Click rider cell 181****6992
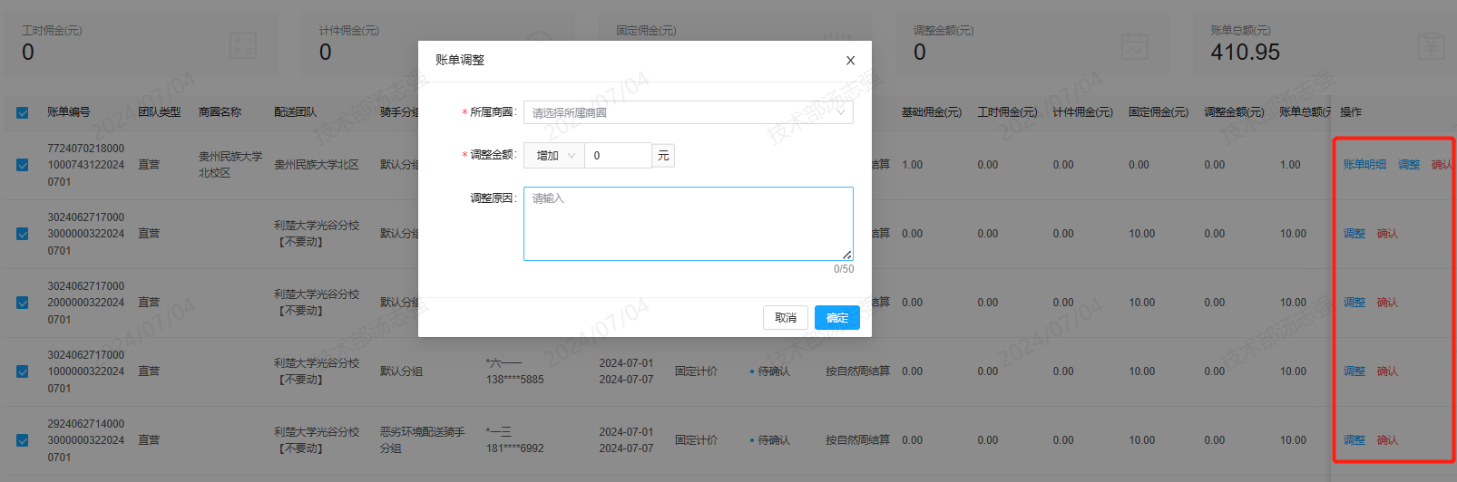The image size is (1457, 482). click(x=515, y=440)
